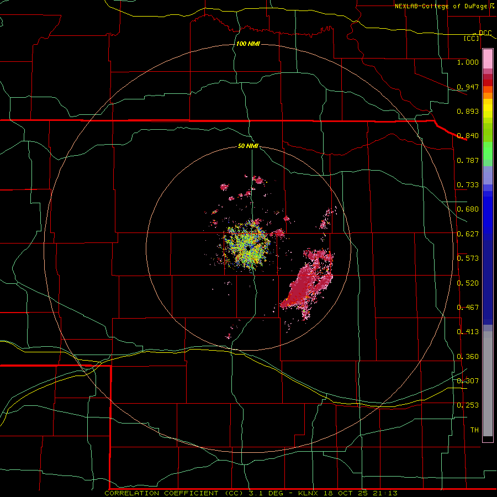
Task: Click the 50 NMI range ring label
Action: [248, 146]
